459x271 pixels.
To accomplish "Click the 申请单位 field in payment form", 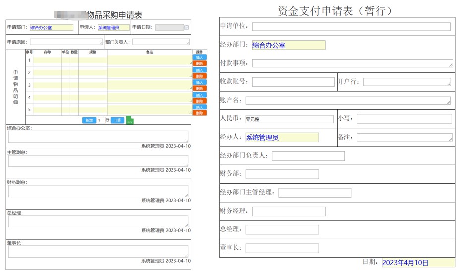I will (351, 27).
